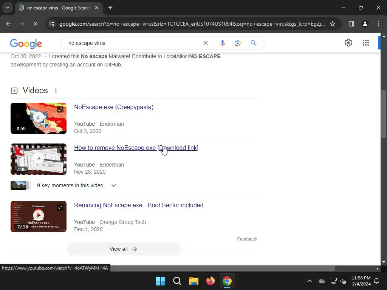Open muted volume tray icon
This screenshot has width=387, height=290.
(343, 281)
